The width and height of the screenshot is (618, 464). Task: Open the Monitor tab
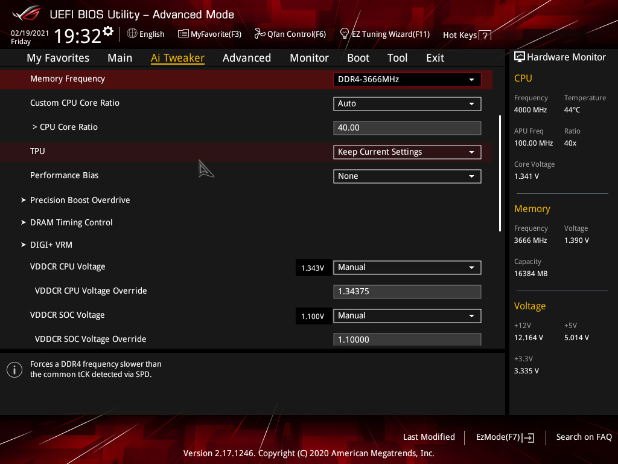tap(310, 58)
